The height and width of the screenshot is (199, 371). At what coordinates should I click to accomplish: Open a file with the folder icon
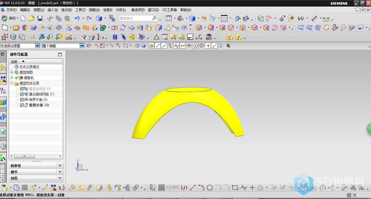(x=31, y=18)
